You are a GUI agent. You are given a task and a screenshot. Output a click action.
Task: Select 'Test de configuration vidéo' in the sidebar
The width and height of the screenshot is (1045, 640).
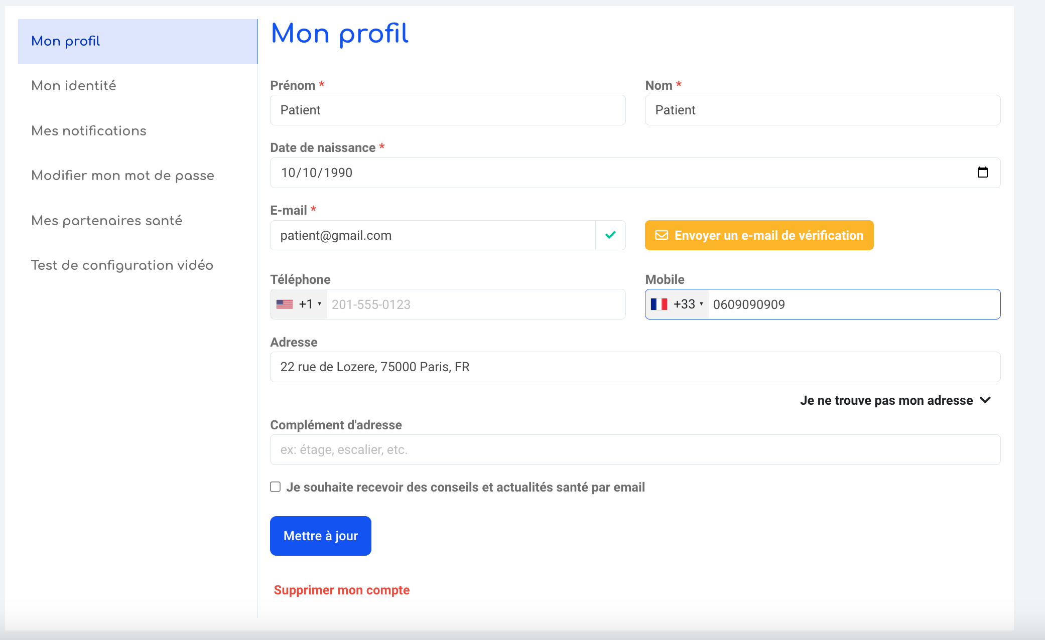click(x=122, y=265)
